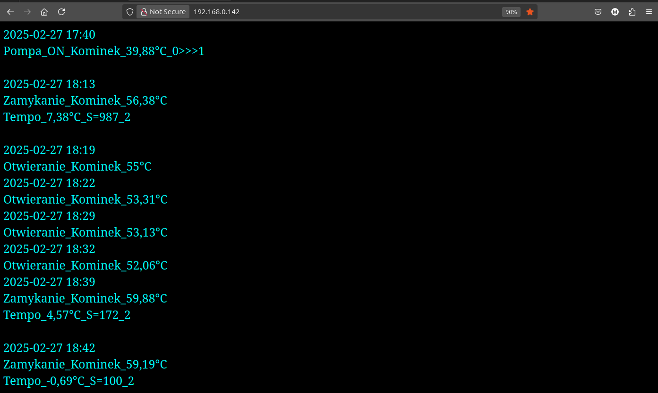Click the Pompa_ON_Kominek_39,88°C log entry
This screenshot has width=658, height=393.
click(x=104, y=51)
